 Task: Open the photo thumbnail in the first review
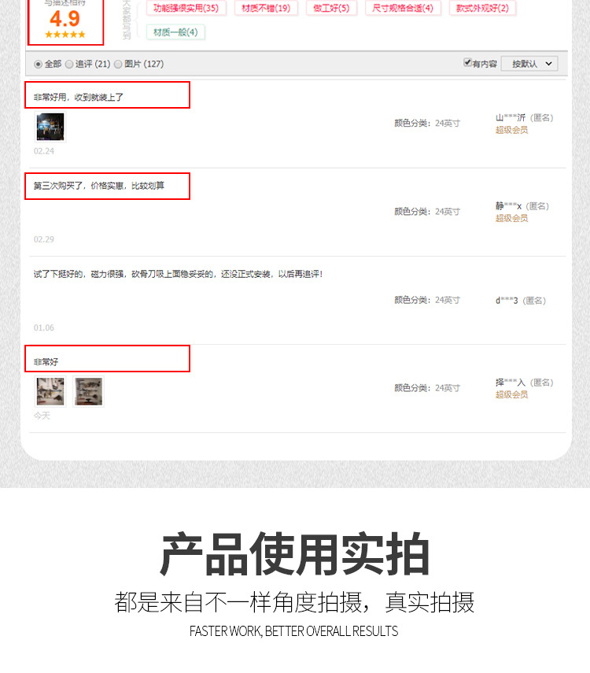click(x=50, y=127)
